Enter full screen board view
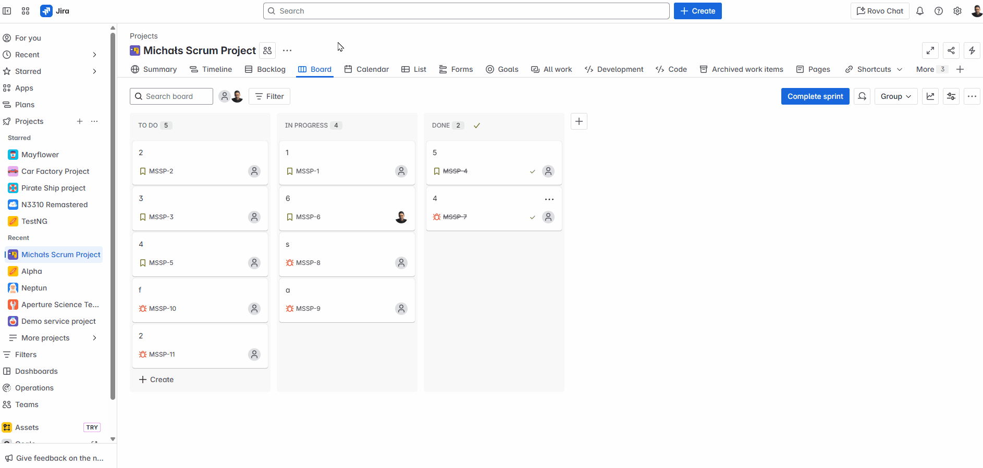The width and height of the screenshot is (983, 468). pos(930,50)
